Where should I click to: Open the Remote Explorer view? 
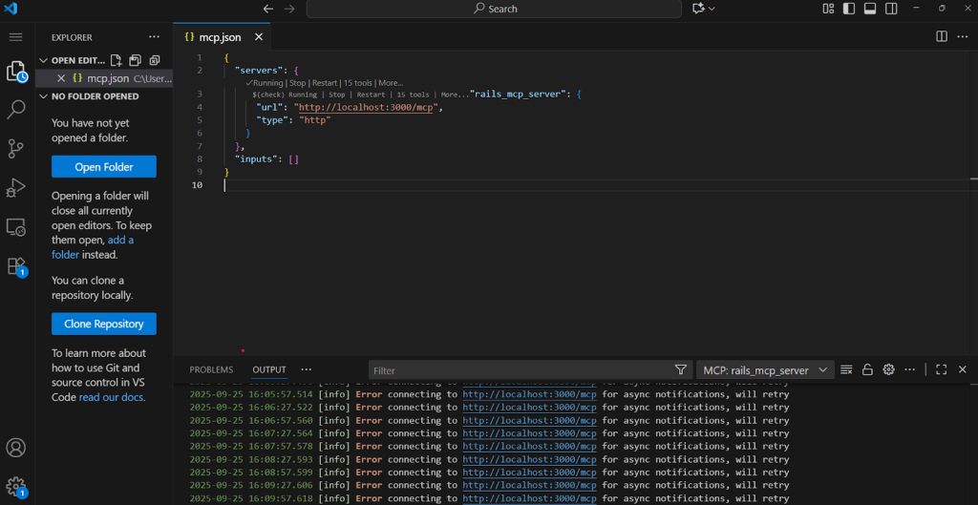click(16, 226)
